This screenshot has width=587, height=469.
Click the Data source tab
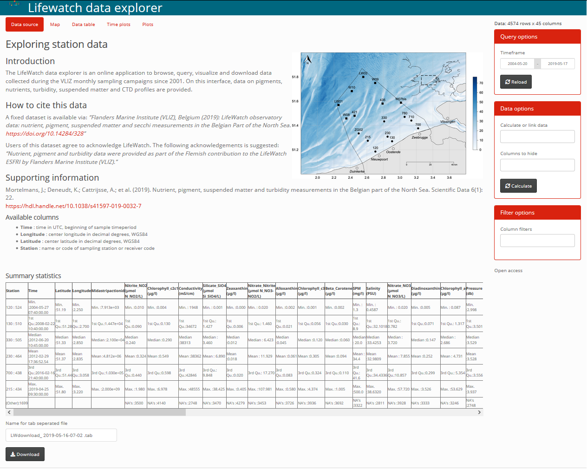pos(25,25)
